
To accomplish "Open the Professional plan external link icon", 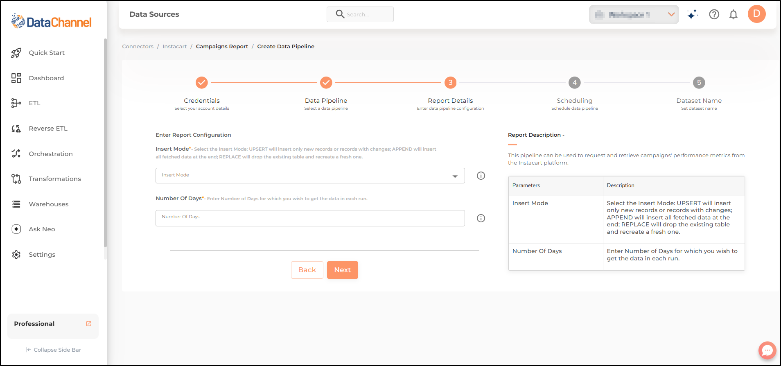I will click(x=89, y=324).
